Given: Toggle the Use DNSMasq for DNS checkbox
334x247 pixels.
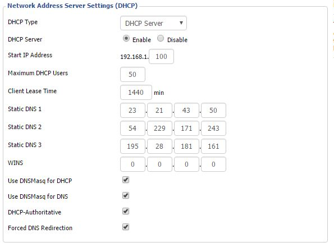Looking at the screenshot, I should 126,195.
